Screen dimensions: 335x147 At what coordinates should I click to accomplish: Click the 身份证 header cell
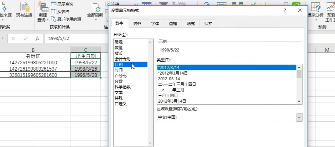click(x=33, y=56)
